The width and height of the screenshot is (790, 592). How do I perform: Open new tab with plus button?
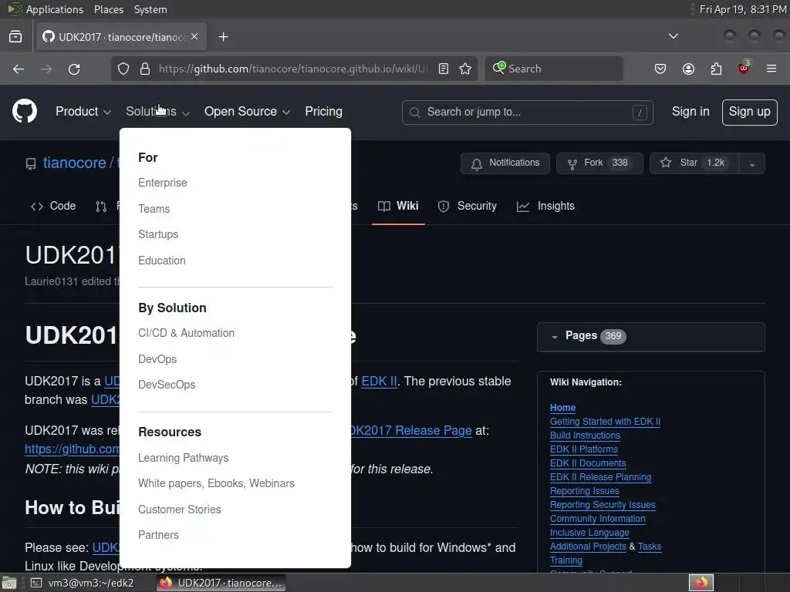224,37
